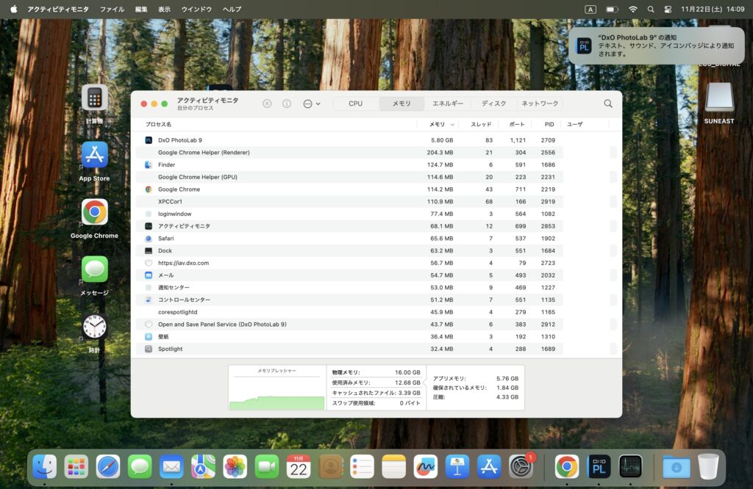Expand the more options (…) dropdown menu

(311, 104)
